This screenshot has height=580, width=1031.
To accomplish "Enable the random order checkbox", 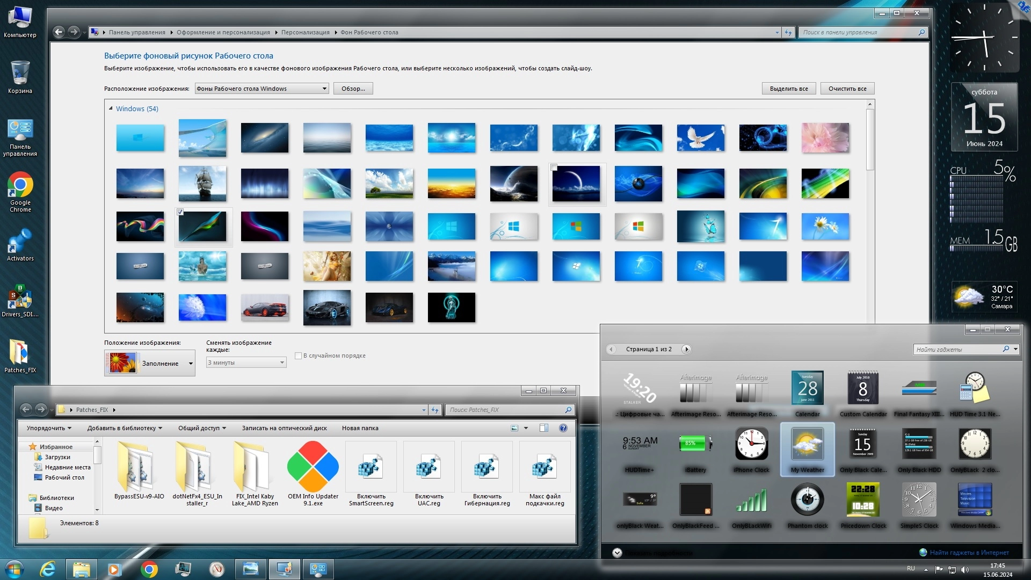I will 299,356.
